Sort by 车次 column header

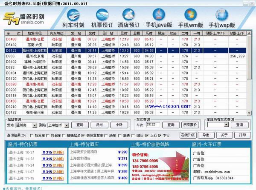(x=14, y=33)
